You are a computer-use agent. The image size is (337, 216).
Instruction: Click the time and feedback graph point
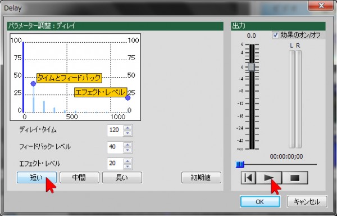tap(33, 84)
